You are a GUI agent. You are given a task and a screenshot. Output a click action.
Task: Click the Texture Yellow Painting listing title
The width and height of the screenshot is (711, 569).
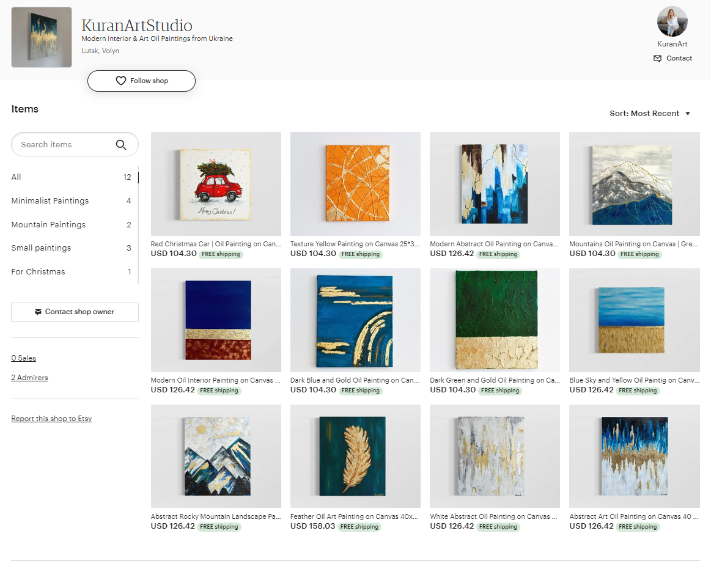tap(355, 244)
